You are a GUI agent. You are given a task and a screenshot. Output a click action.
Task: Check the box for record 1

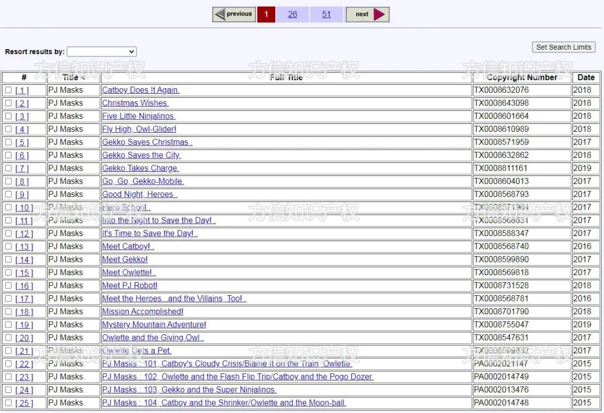click(8, 90)
